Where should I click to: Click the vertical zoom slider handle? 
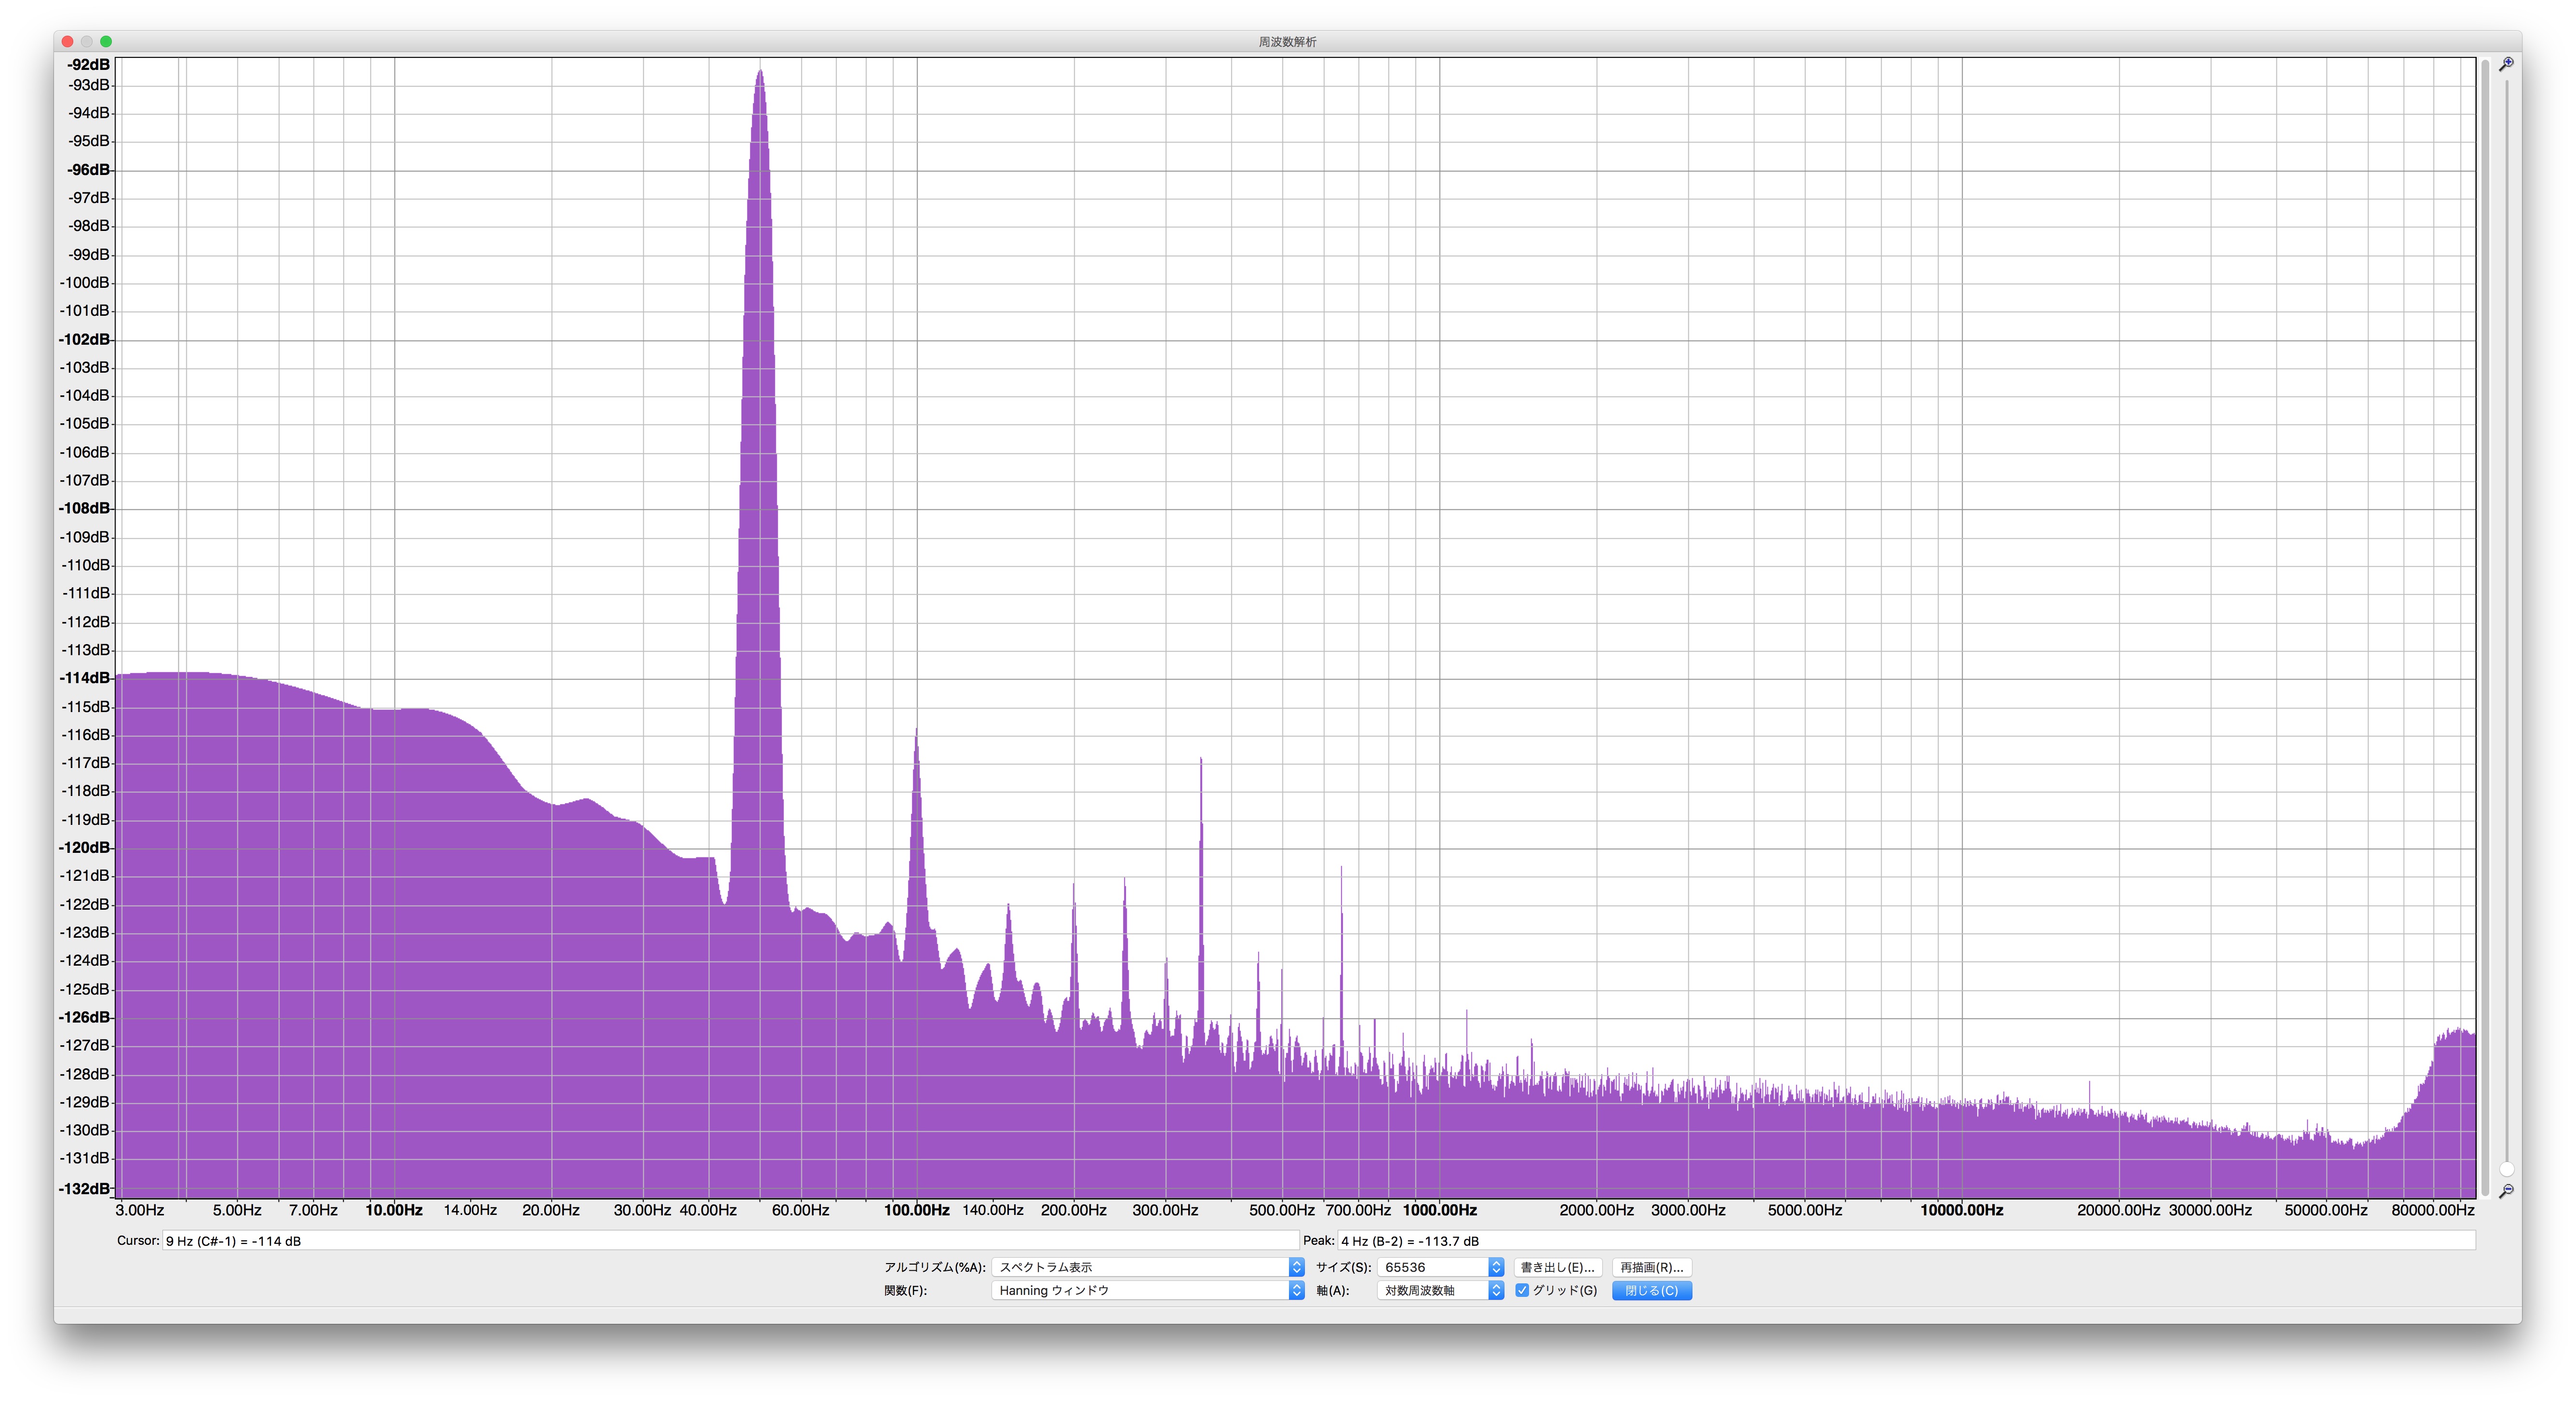(2506, 1169)
